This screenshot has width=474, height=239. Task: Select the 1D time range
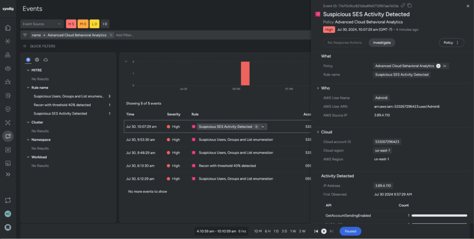click(276, 231)
